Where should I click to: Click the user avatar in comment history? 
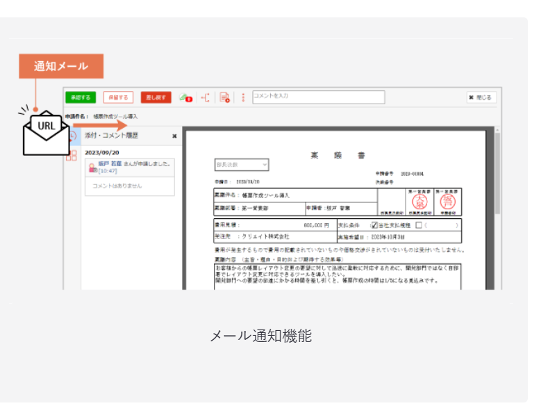tap(92, 167)
